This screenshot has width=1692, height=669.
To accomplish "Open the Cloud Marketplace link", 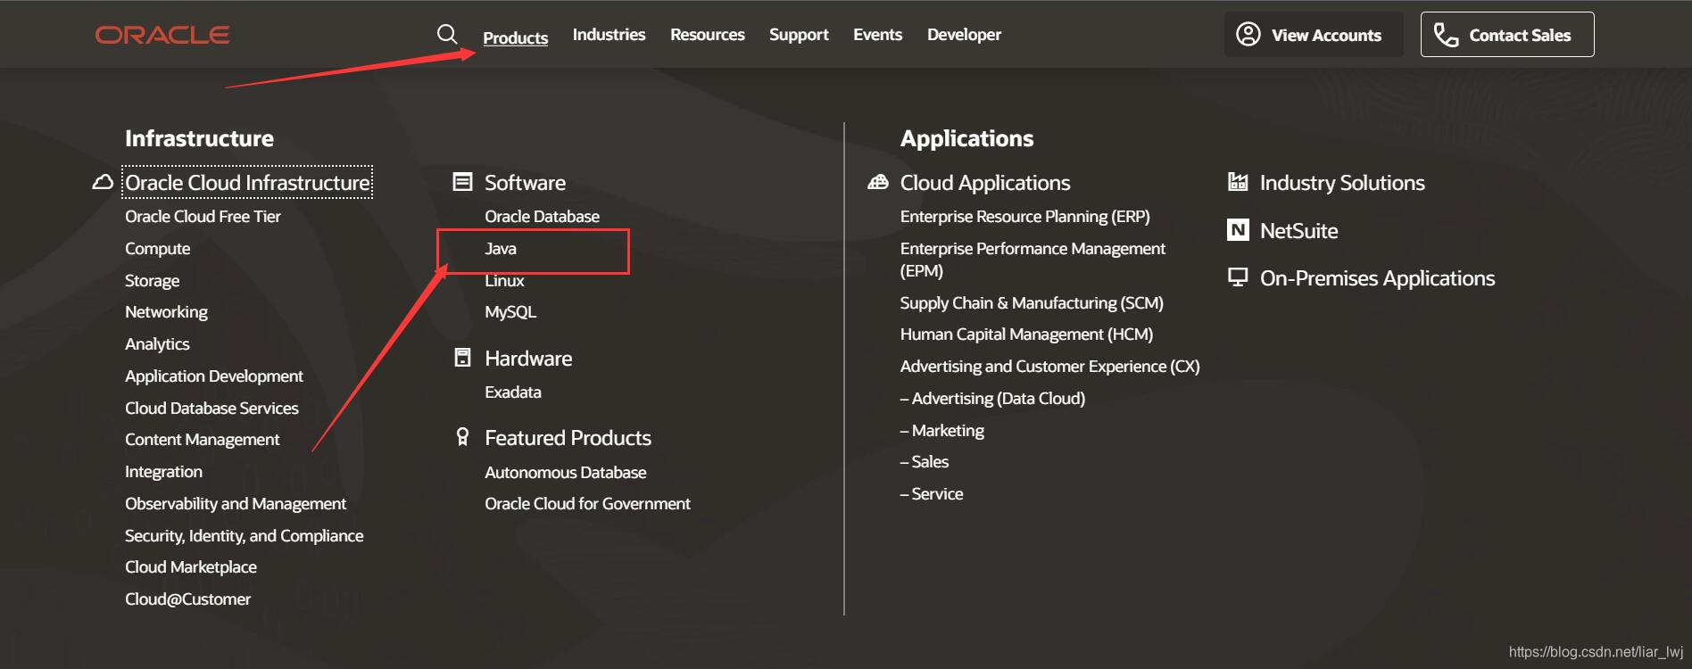I will click(x=191, y=567).
